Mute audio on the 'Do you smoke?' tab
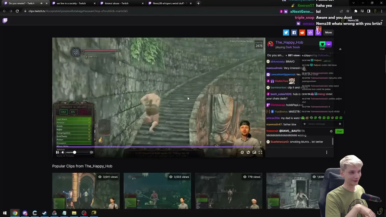Viewport: 386px width, 217px height. [41, 3]
